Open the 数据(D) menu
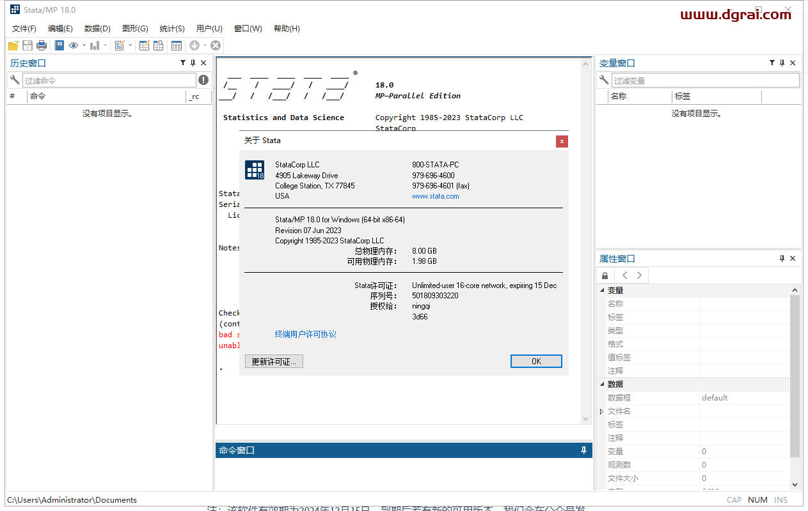808x511 pixels. [97, 29]
